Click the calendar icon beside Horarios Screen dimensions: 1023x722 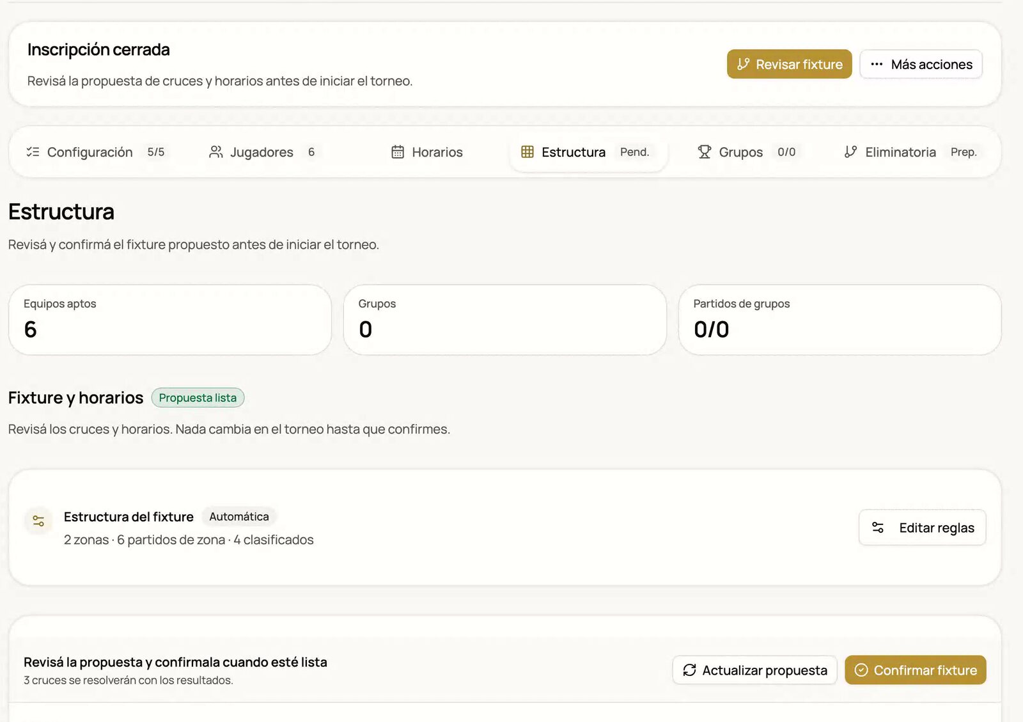(398, 152)
